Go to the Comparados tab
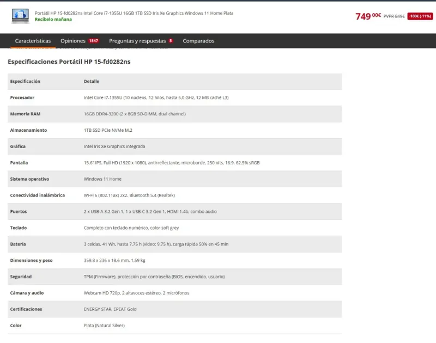The width and height of the screenshot is (436, 343). [198, 41]
